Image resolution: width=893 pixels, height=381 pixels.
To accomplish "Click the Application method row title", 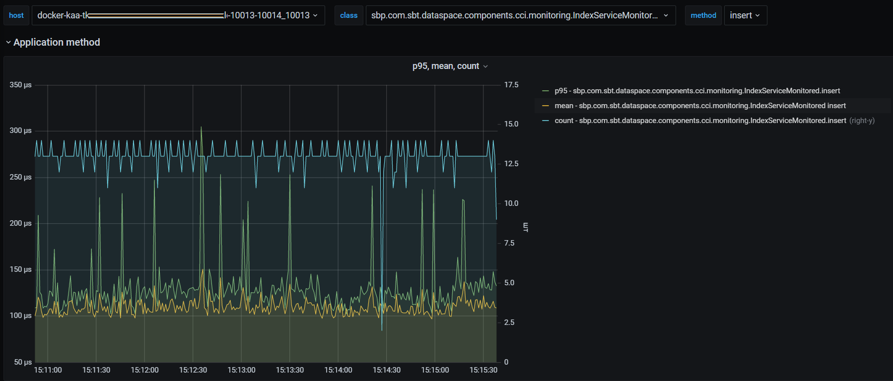I will click(57, 43).
